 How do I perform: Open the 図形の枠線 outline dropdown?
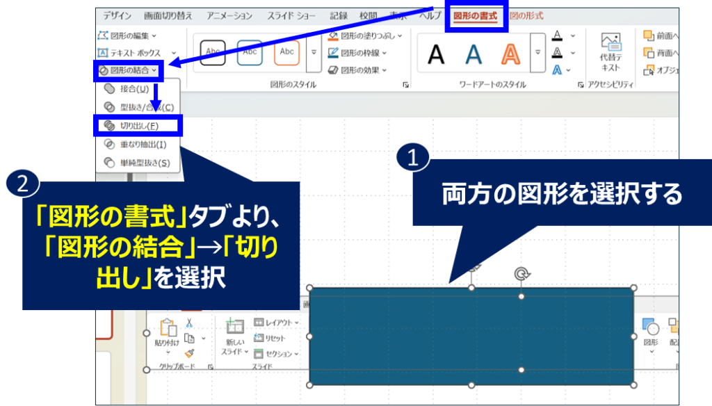358,52
